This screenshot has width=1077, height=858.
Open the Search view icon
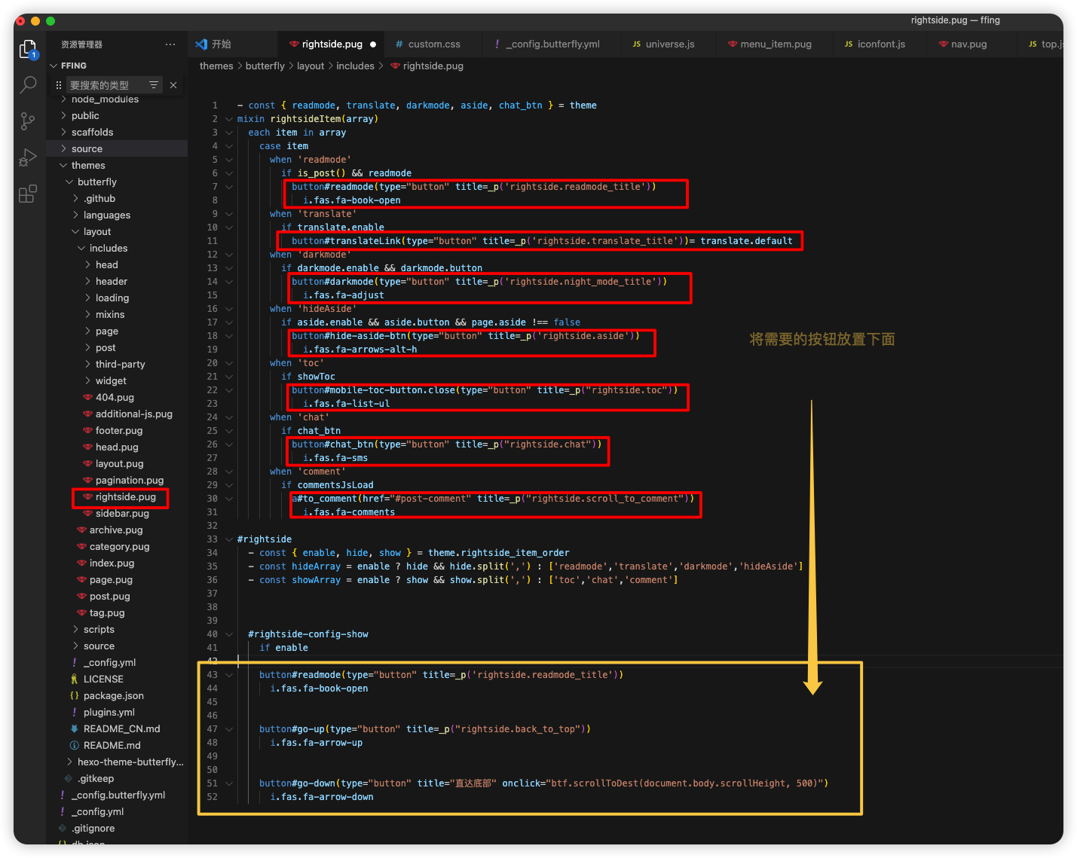point(28,84)
